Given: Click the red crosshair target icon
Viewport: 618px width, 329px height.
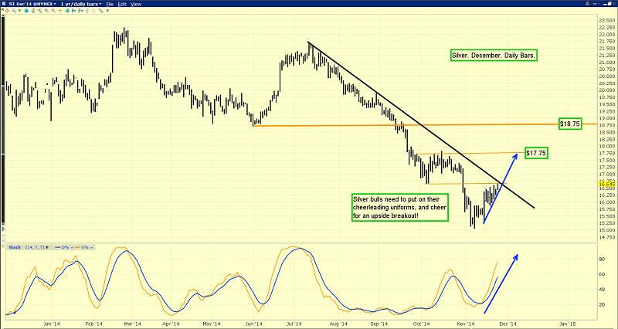Looking at the screenshot, I should [7, 11].
